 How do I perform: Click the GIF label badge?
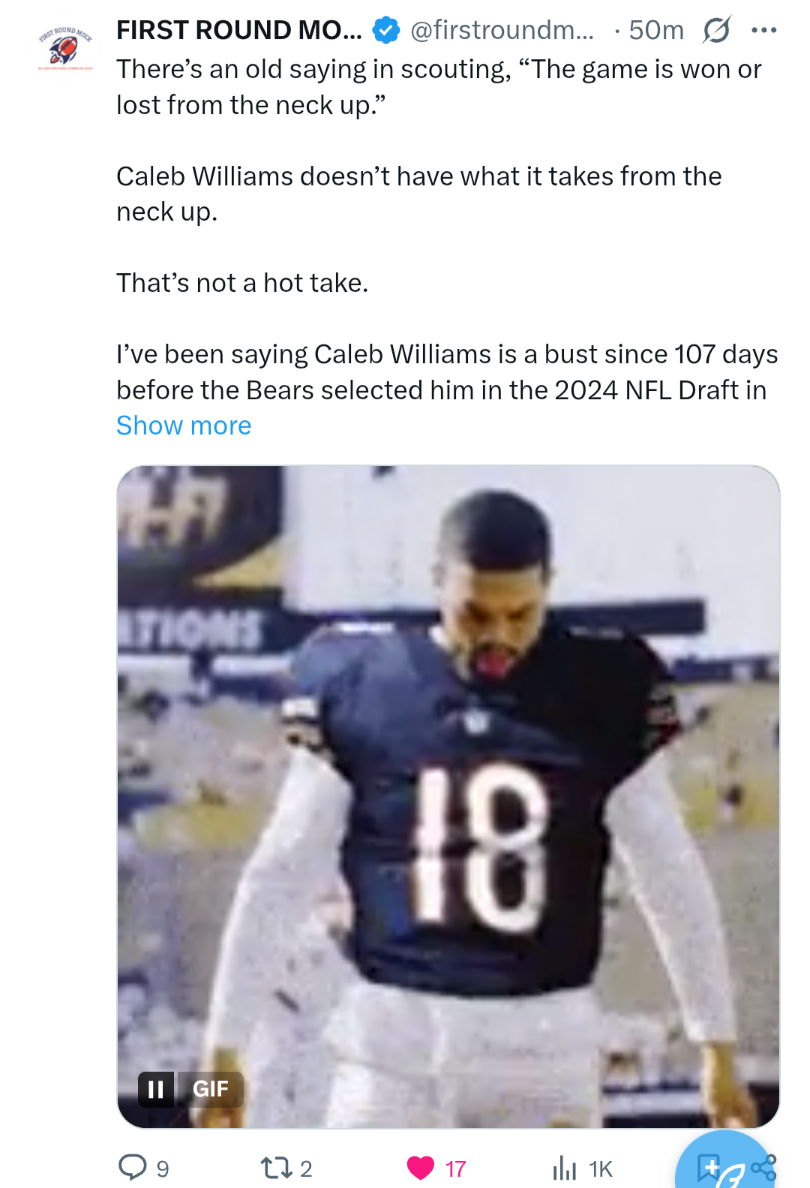tap(210, 1089)
